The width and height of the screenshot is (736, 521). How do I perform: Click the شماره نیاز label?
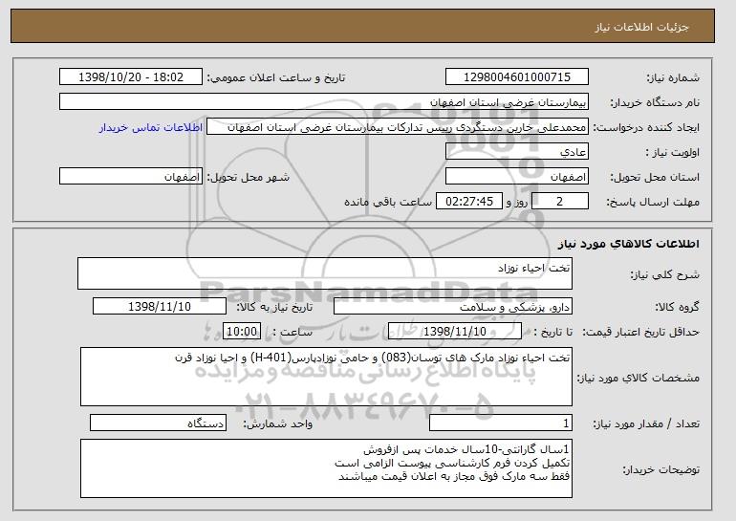pyautogui.click(x=673, y=77)
